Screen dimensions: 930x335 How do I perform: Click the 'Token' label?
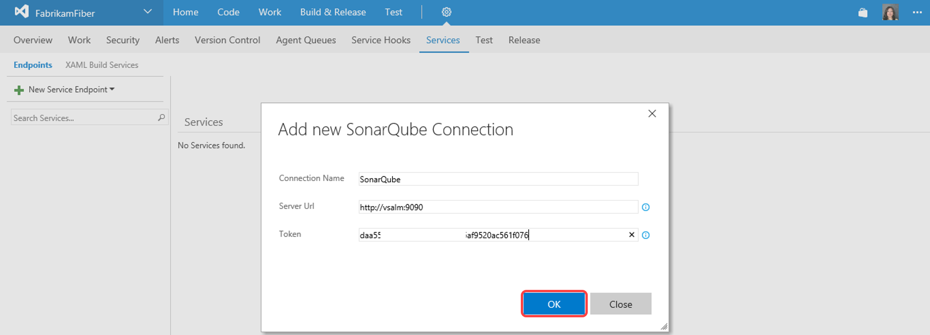click(x=290, y=234)
